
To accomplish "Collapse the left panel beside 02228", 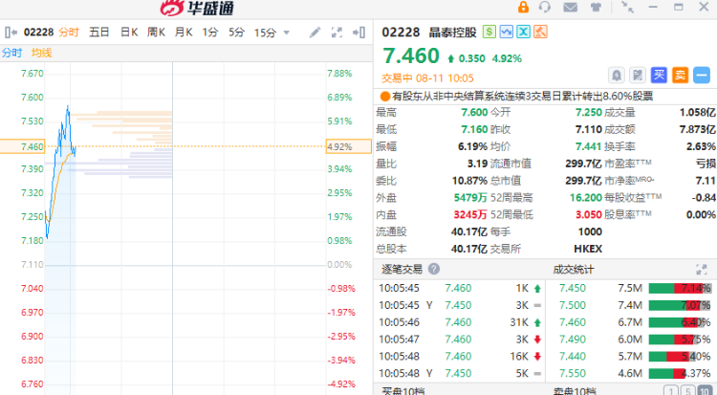I will tap(11, 32).
